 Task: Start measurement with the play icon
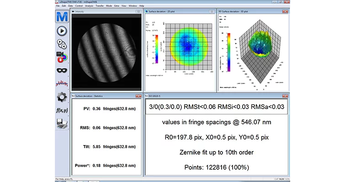(62, 31)
